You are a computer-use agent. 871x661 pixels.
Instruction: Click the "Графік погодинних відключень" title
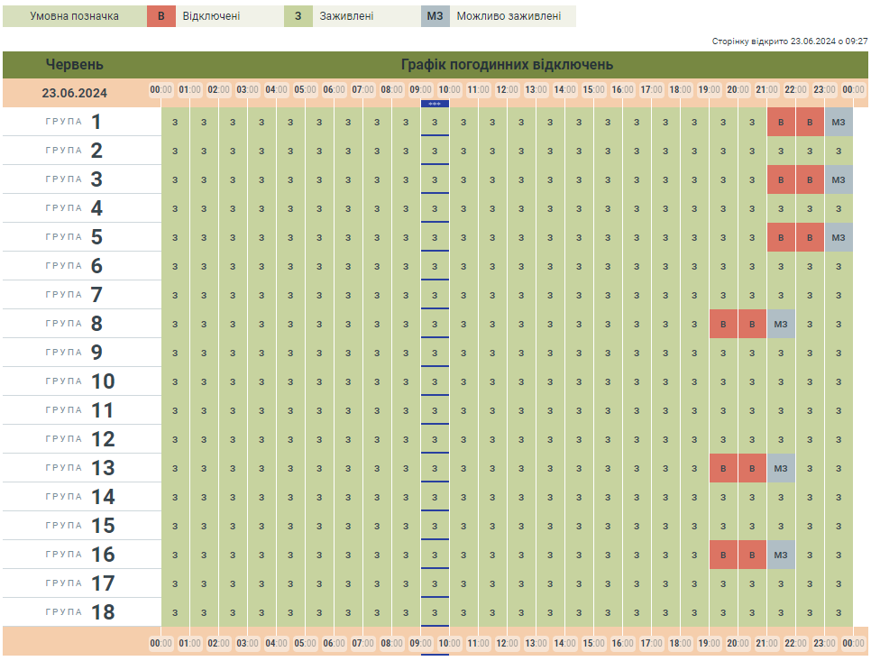[x=507, y=65]
